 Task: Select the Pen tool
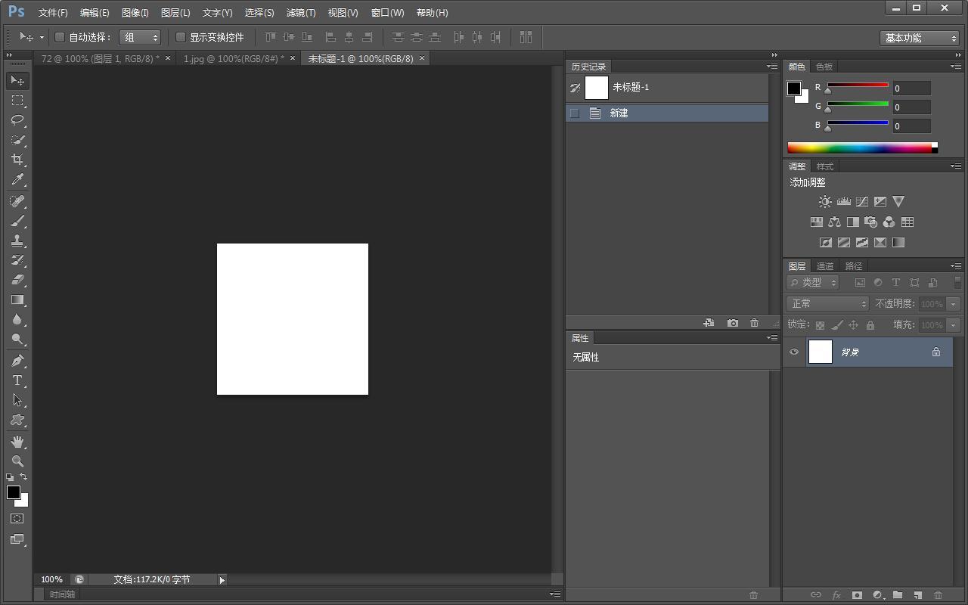17,361
